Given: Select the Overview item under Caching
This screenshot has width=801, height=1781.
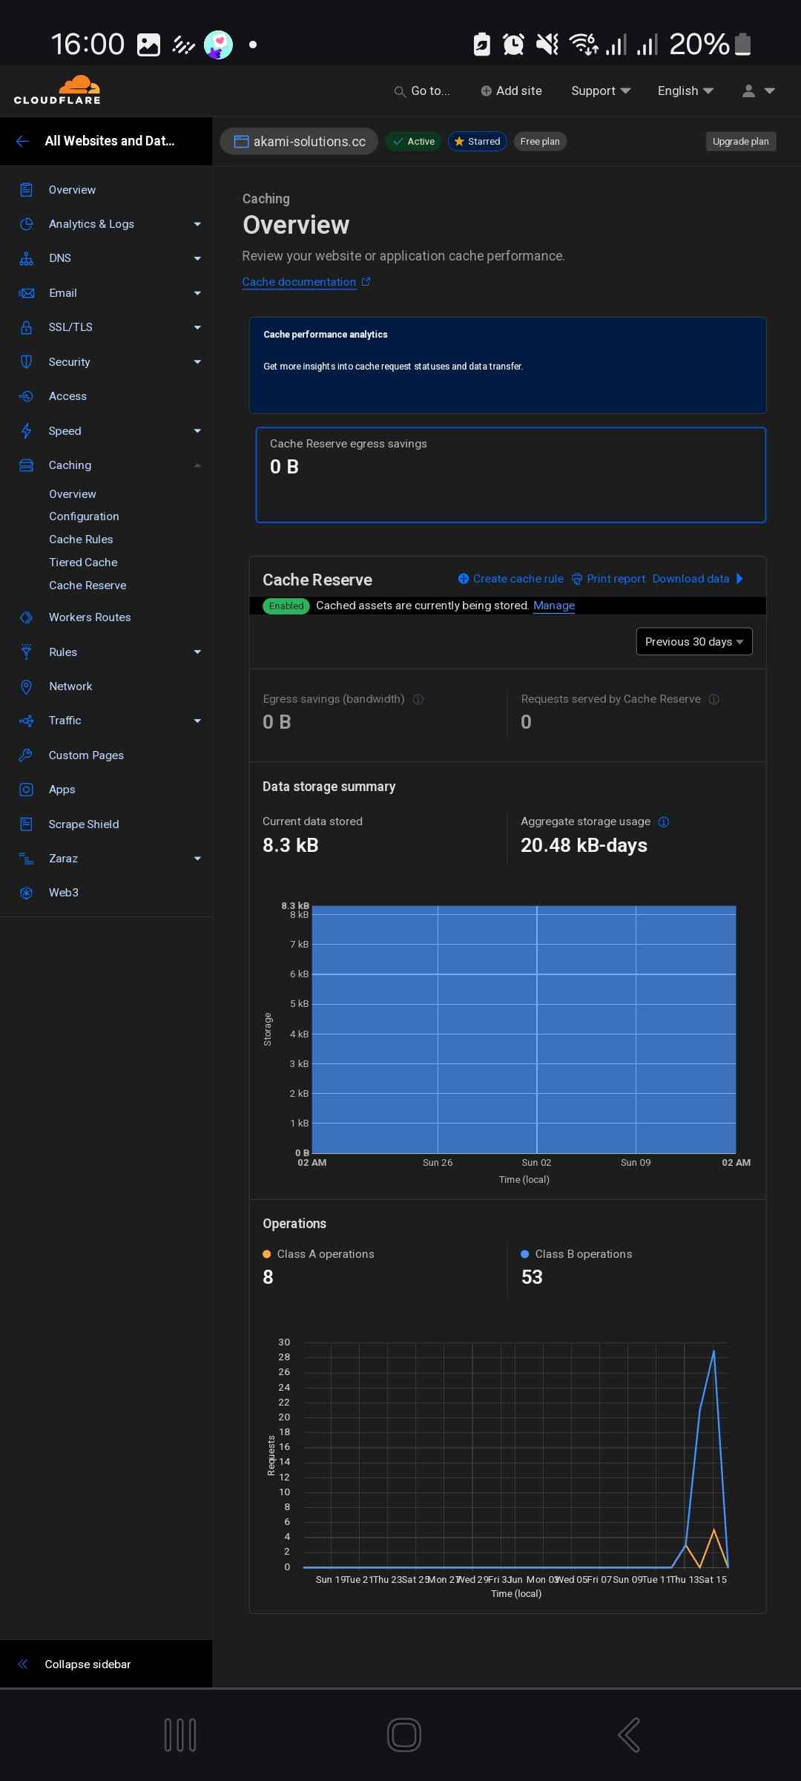Looking at the screenshot, I should point(73,494).
